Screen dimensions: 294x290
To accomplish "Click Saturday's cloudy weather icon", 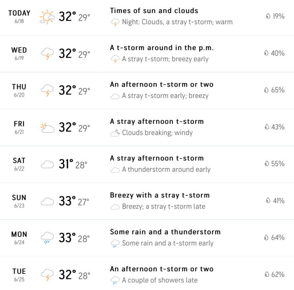I will (x=47, y=164).
